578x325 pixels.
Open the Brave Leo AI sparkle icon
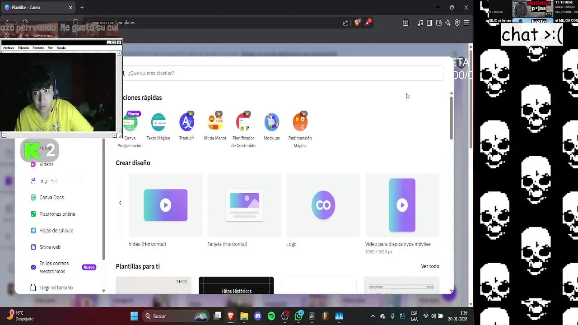(x=448, y=23)
